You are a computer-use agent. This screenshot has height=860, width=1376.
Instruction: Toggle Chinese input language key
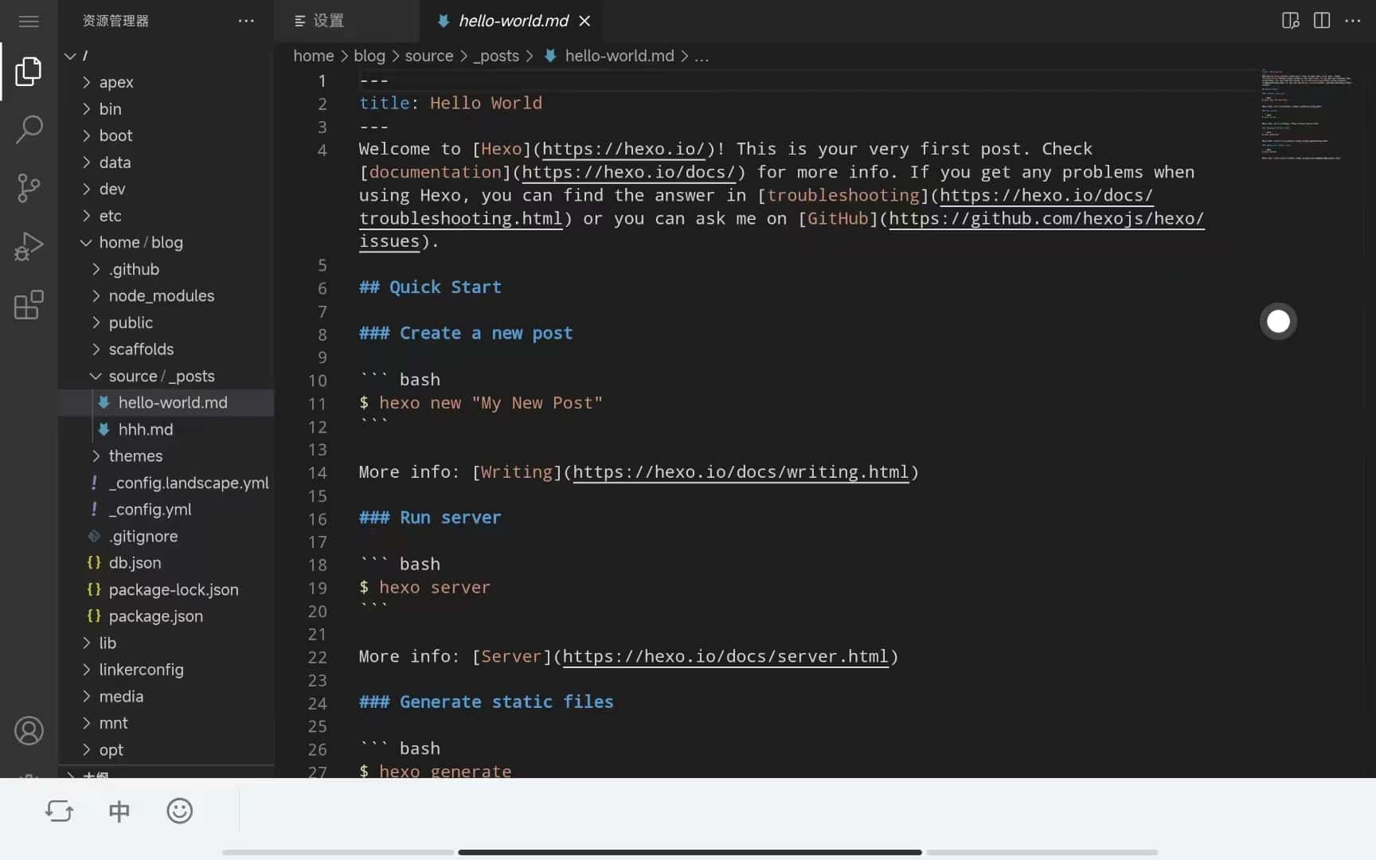[x=119, y=811]
